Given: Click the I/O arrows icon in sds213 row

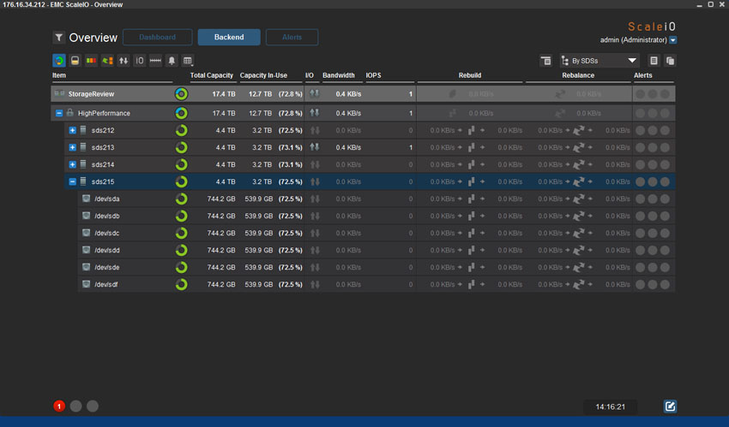Looking at the screenshot, I should click(315, 147).
